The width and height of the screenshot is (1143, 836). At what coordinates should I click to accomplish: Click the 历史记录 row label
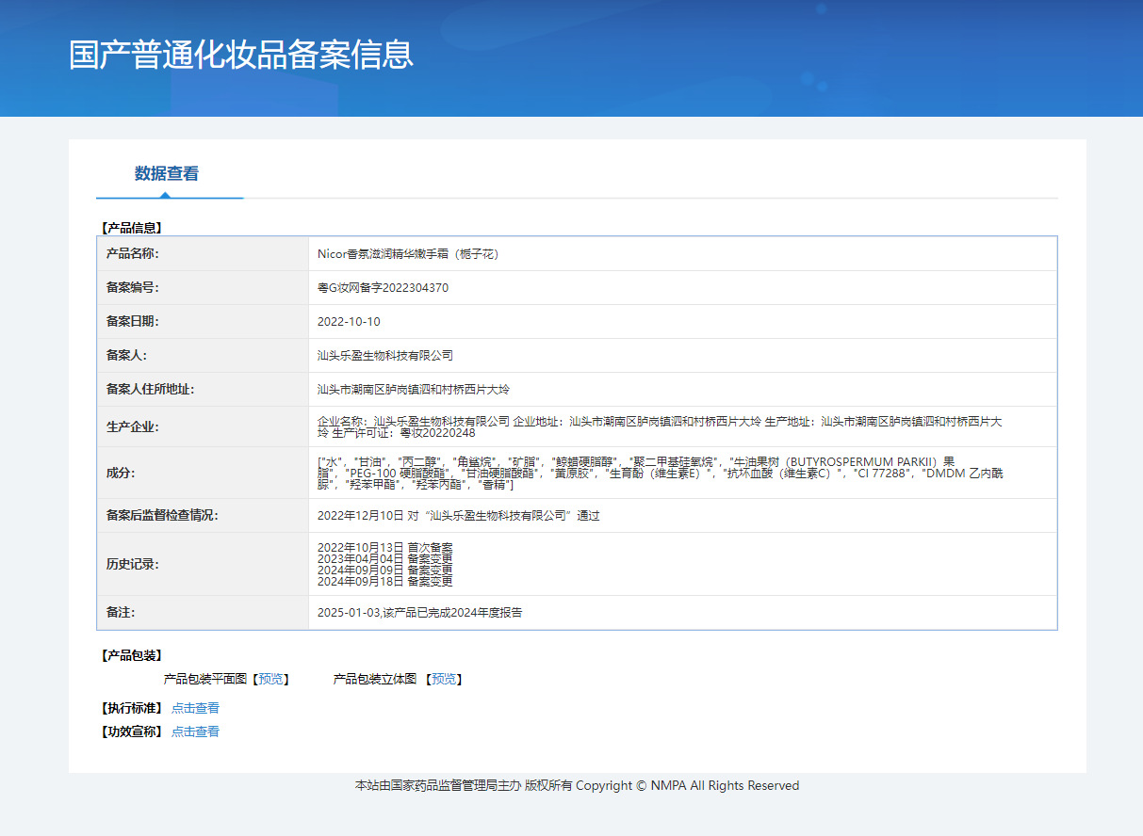click(x=133, y=565)
